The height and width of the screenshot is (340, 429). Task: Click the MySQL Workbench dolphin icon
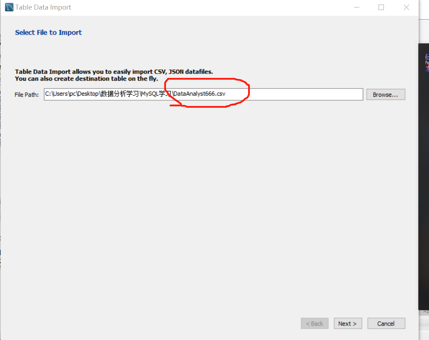pyautogui.click(x=9, y=7)
